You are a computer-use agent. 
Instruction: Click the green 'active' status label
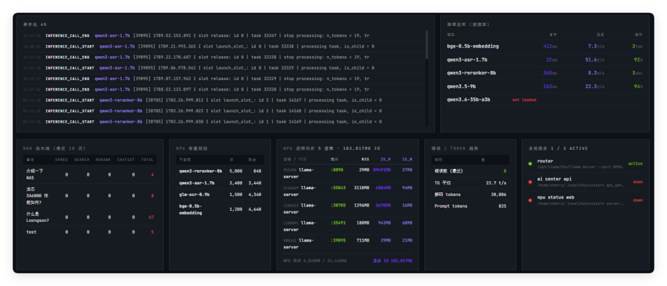(x=636, y=164)
